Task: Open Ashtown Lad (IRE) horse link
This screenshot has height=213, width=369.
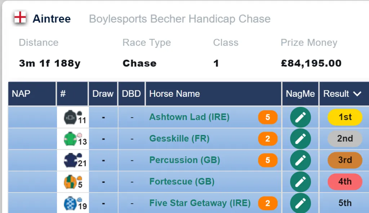Action: pyautogui.click(x=189, y=117)
